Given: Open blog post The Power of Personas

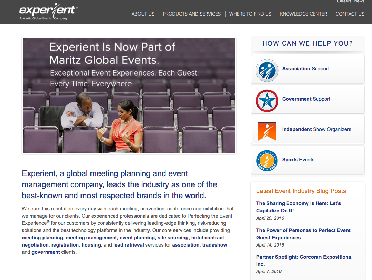Looking at the screenshot, I should [x=303, y=234].
